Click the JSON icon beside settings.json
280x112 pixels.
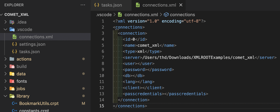pyautogui.click(x=15, y=44)
